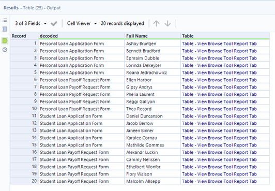Image resolution: width=275 pixels, height=191 pixels.
Task: Select cell 'Ethelbert Wonfar'
Action: tap(152, 167)
